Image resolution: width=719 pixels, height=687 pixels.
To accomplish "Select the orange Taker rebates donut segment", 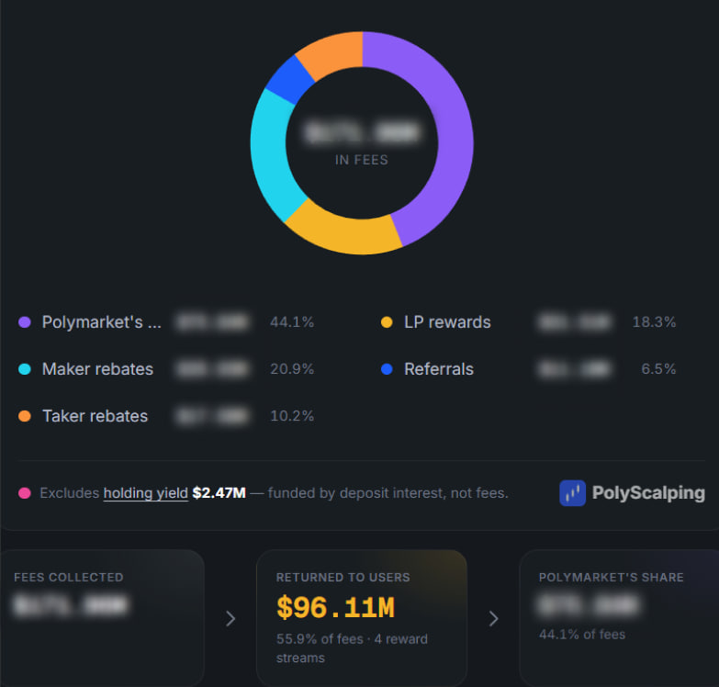I will (x=332, y=52).
